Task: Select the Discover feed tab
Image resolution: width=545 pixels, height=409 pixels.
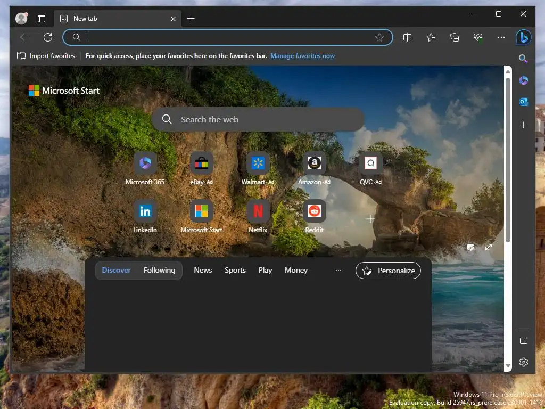Action: [116, 270]
